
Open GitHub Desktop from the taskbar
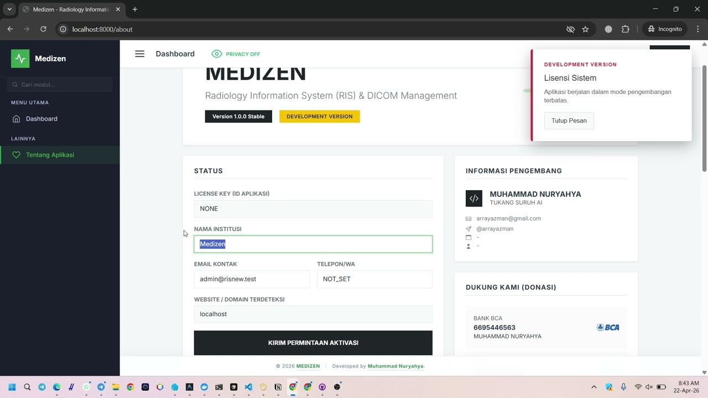(x=322, y=387)
